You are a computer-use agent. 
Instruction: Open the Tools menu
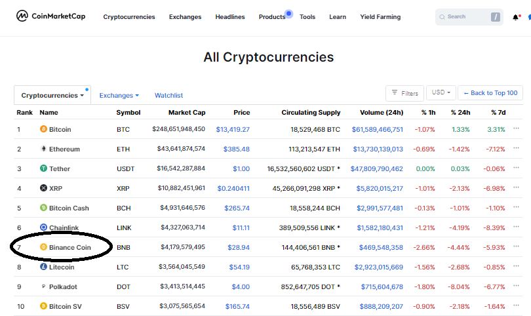[307, 16]
